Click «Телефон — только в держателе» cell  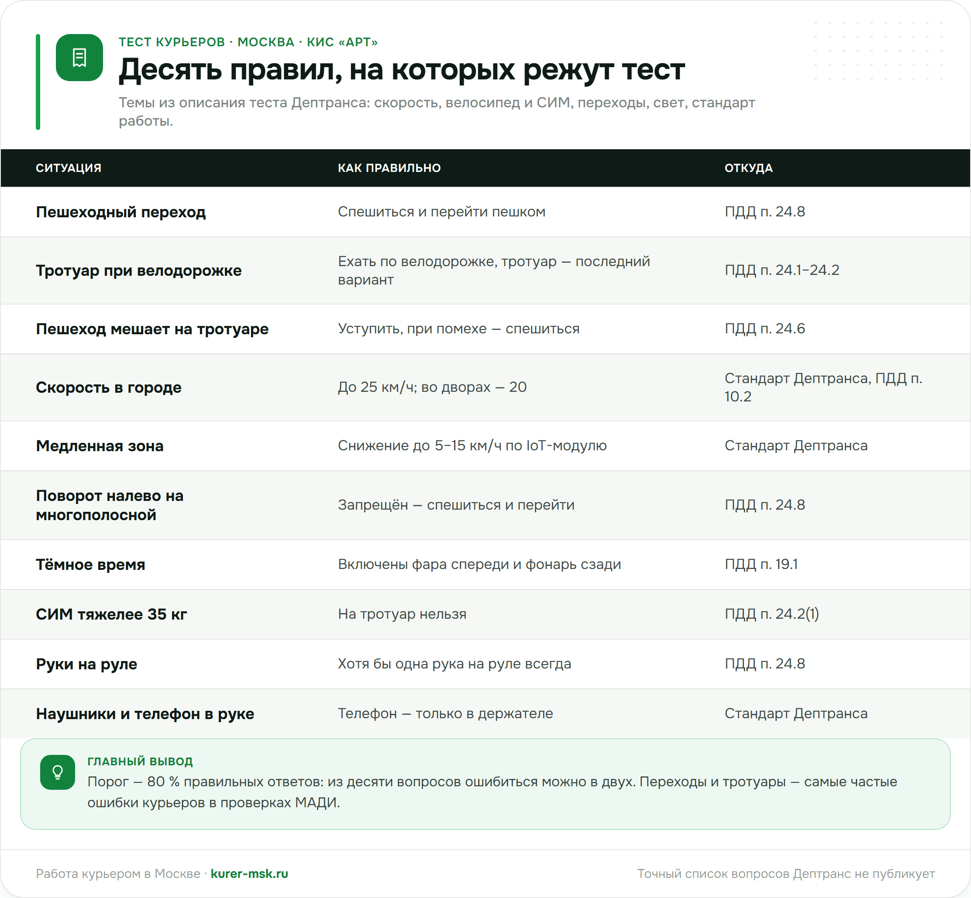pyautogui.click(x=445, y=714)
